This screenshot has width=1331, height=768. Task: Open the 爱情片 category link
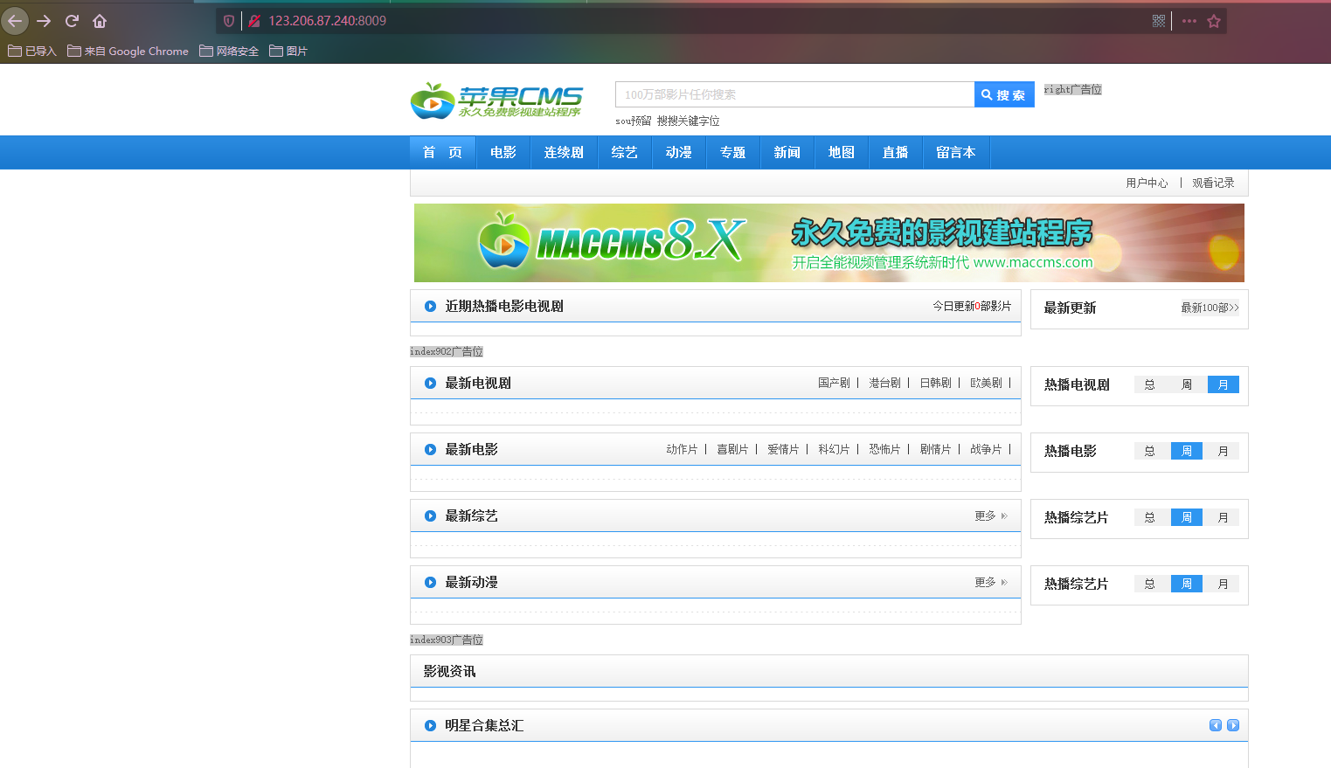click(x=783, y=449)
